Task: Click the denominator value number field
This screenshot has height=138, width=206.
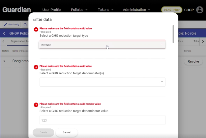Action: click(x=102, y=120)
